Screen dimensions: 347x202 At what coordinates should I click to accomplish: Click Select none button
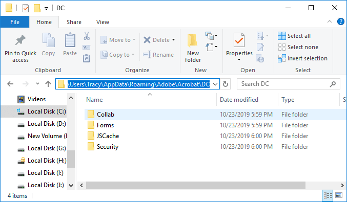pyautogui.click(x=298, y=47)
